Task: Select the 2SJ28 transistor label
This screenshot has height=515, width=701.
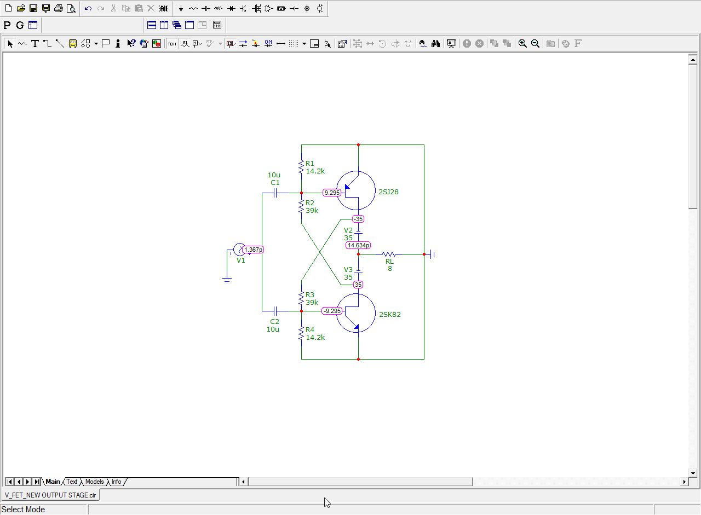Action: [x=388, y=192]
